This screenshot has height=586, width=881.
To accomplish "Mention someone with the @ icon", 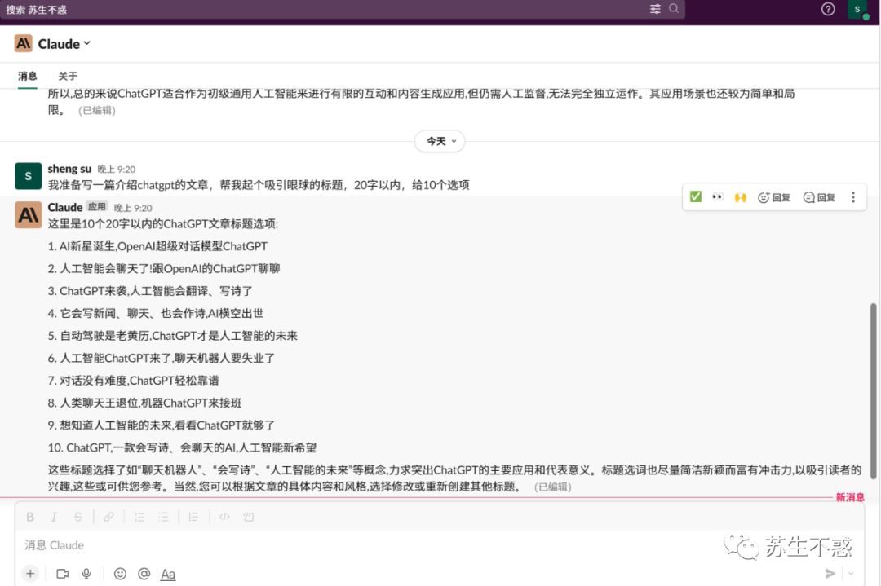I will 144,574.
